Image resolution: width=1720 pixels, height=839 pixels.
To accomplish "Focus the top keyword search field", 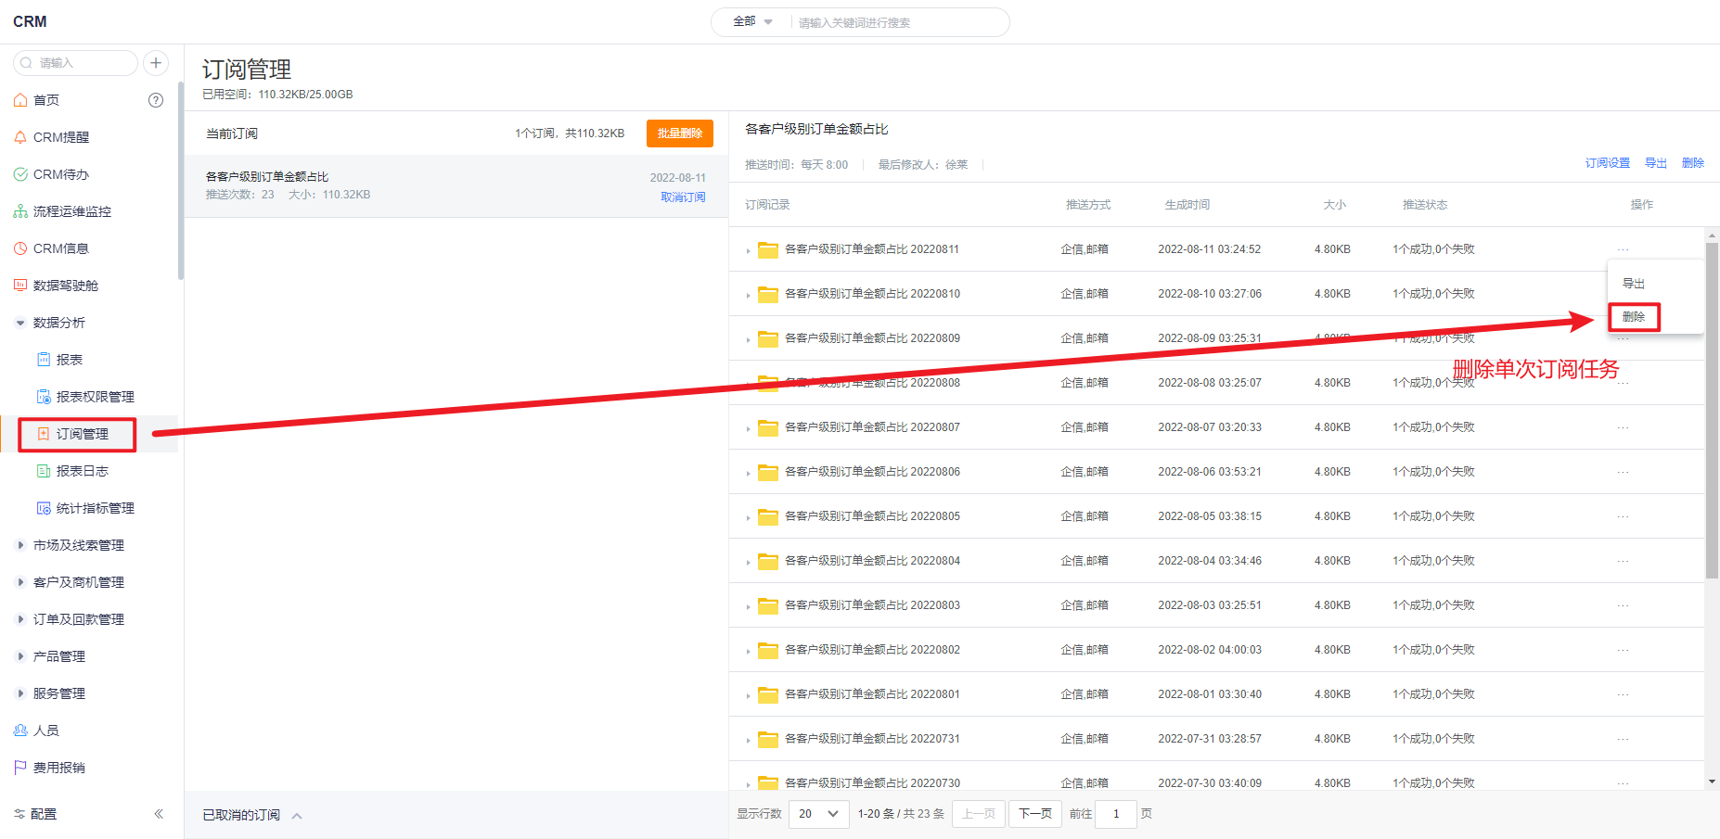I will (898, 22).
